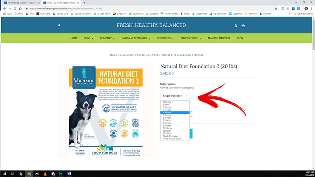Switch to Volhard Dog Nutrition BigCommerce tab
The width and height of the screenshot is (315, 177).
coord(20,2)
